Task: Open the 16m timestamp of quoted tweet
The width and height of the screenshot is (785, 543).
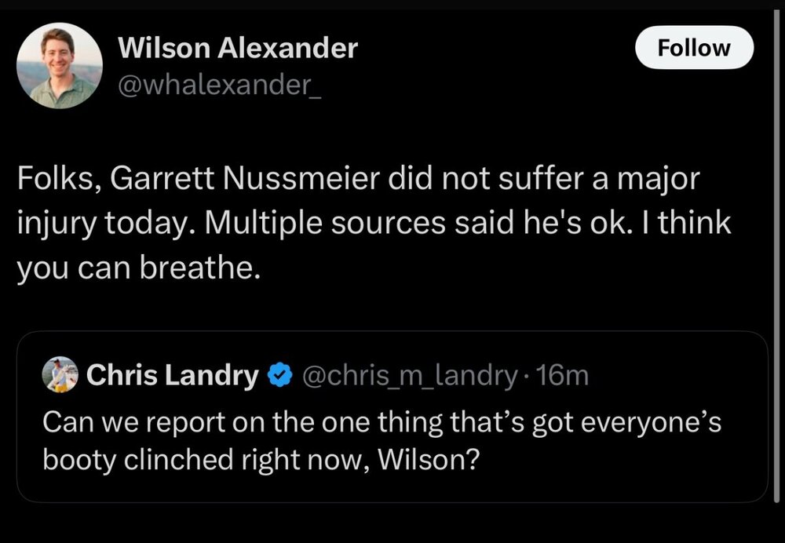Action: [x=564, y=377]
